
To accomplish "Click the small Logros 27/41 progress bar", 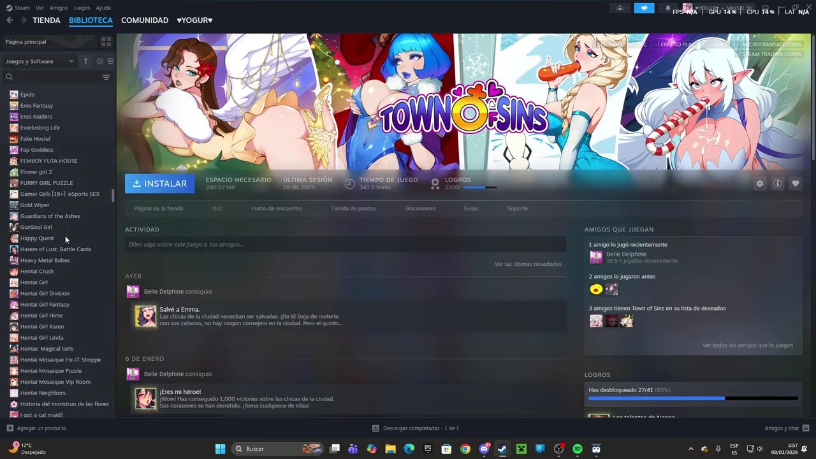I will (479, 187).
